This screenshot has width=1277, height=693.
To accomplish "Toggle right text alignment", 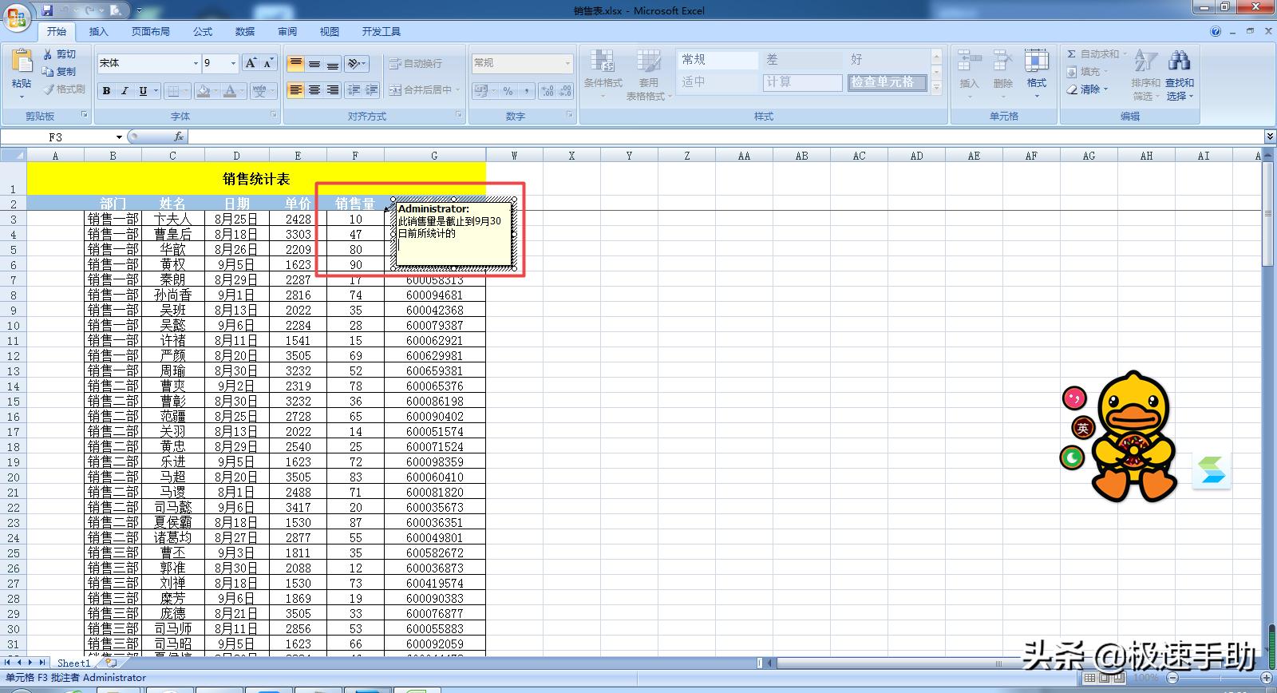I will pos(333,90).
